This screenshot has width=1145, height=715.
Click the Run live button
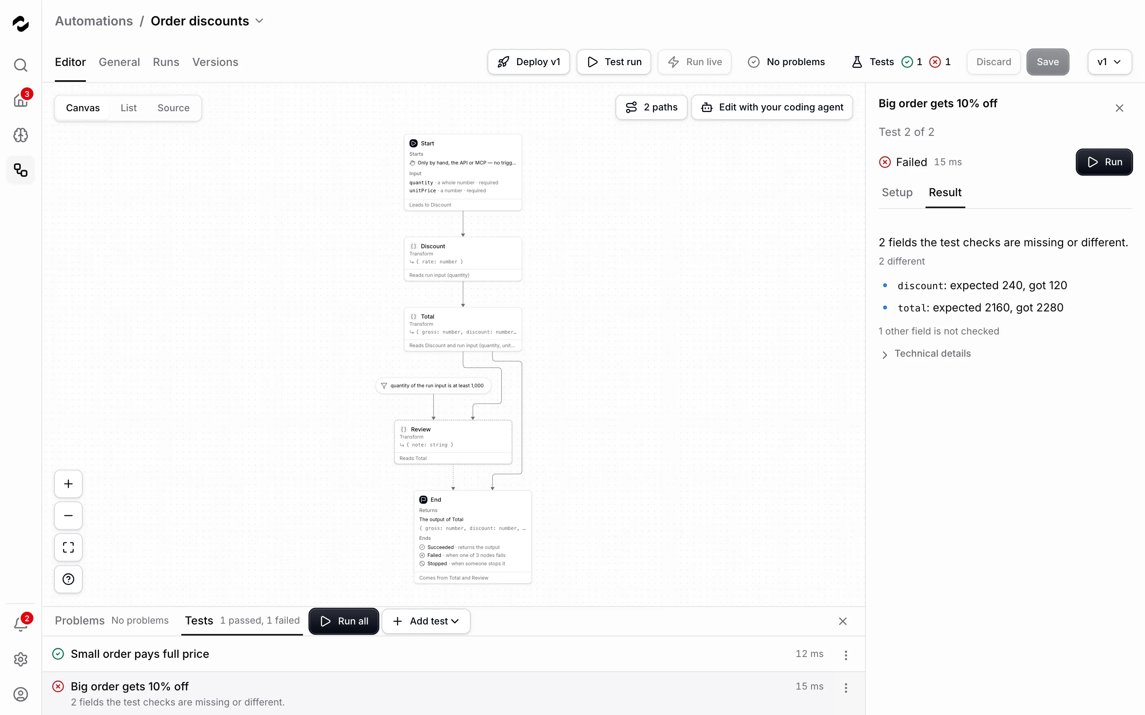click(x=695, y=62)
